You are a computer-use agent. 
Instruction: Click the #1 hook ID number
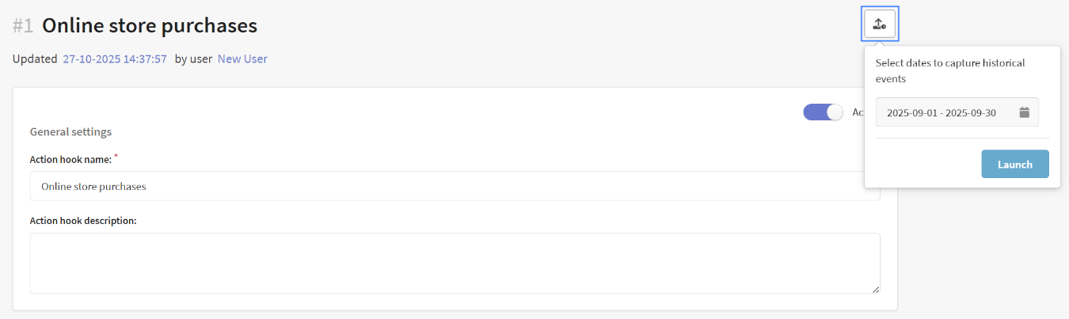(x=23, y=26)
